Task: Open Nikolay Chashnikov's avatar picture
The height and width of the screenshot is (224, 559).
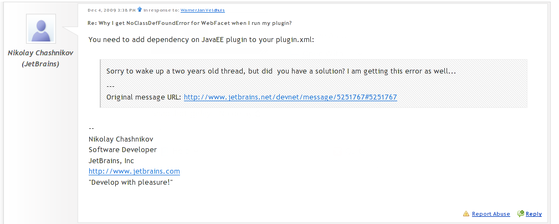Action: click(x=41, y=29)
